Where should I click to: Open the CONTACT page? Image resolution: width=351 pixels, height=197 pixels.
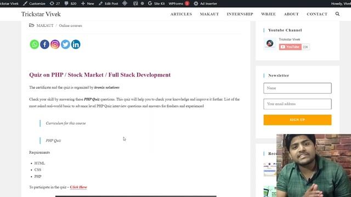coord(317,14)
